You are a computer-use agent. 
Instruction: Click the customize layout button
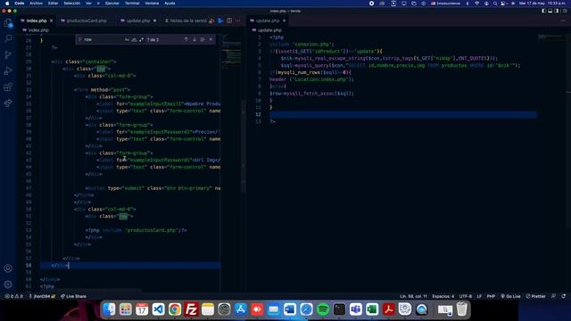coord(565,11)
